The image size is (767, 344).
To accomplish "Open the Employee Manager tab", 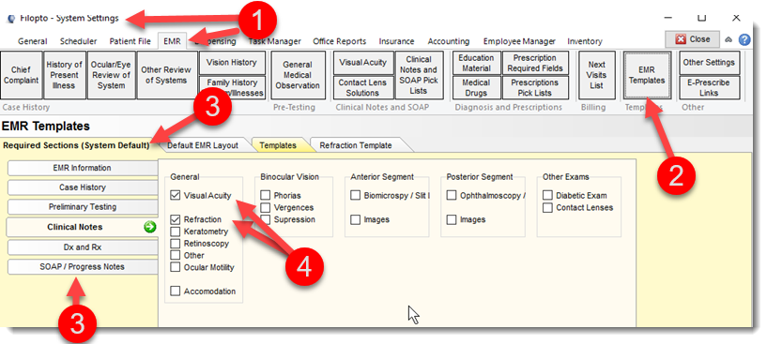I will (519, 41).
